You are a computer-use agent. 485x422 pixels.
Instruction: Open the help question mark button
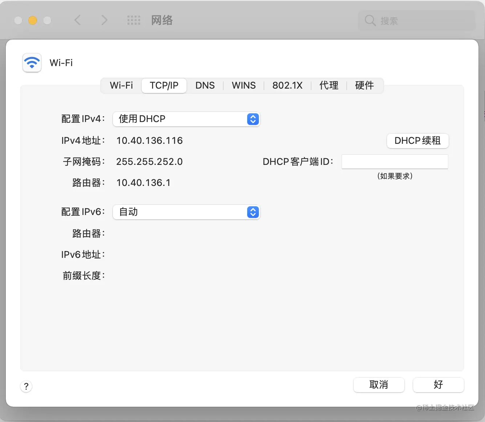[26, 386]
